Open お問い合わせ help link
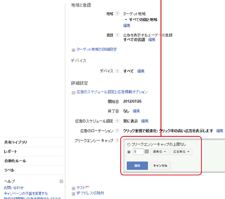225x199 pixels. (14, 188)
